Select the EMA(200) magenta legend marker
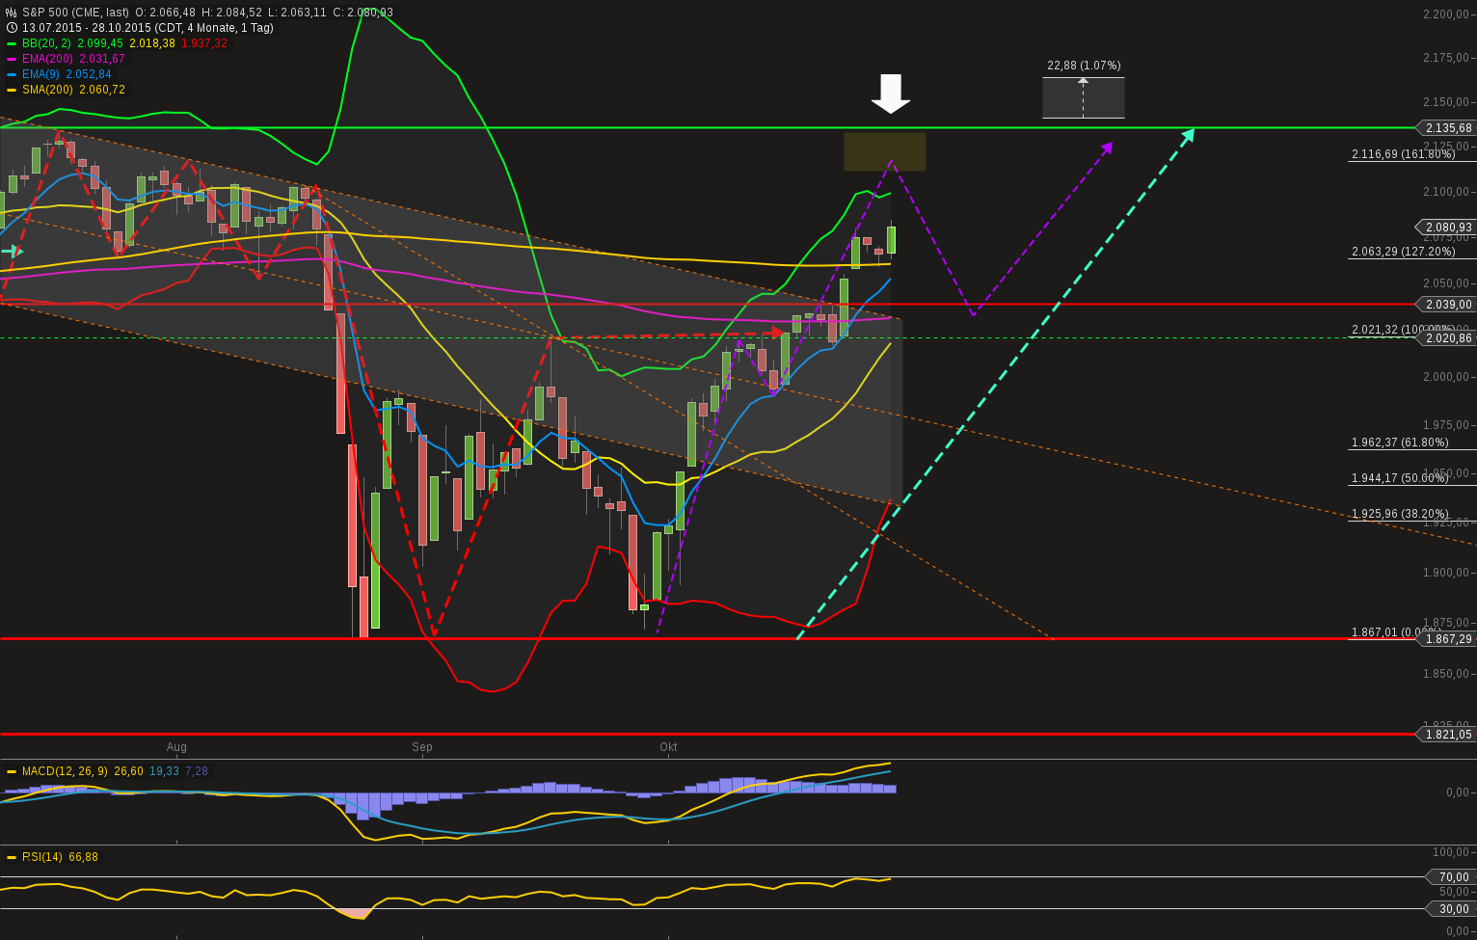 [12, 59]
